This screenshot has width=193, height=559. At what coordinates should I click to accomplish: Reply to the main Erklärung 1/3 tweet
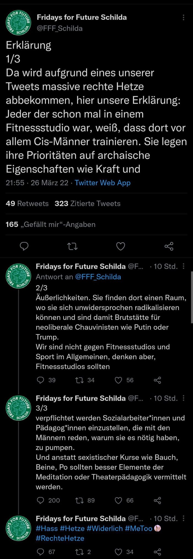(24, 246)
